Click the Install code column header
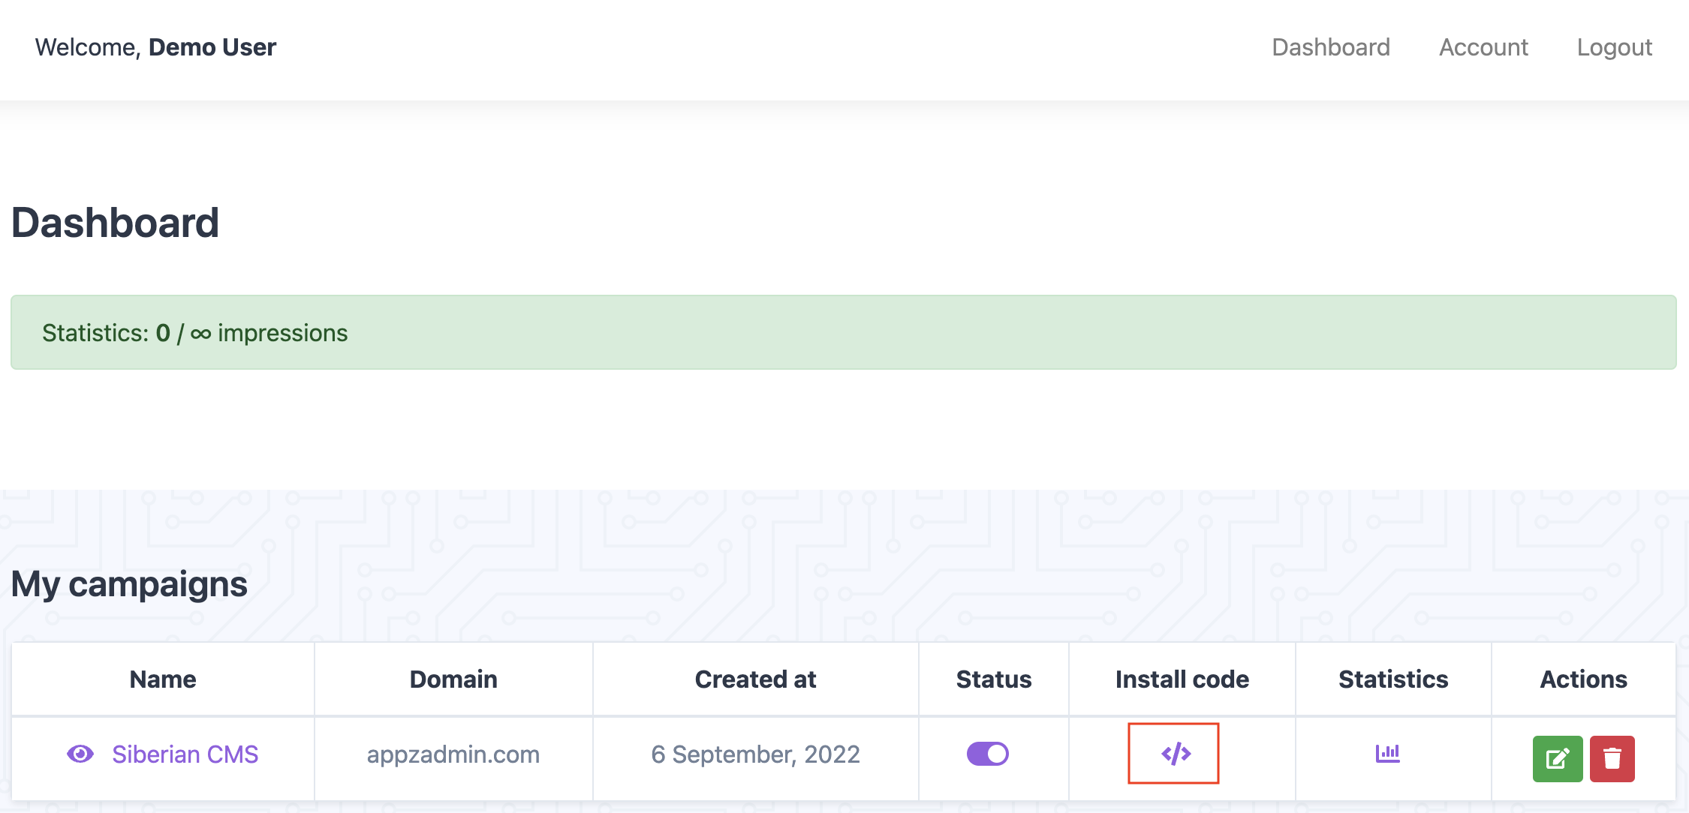 click(1182, 679)
